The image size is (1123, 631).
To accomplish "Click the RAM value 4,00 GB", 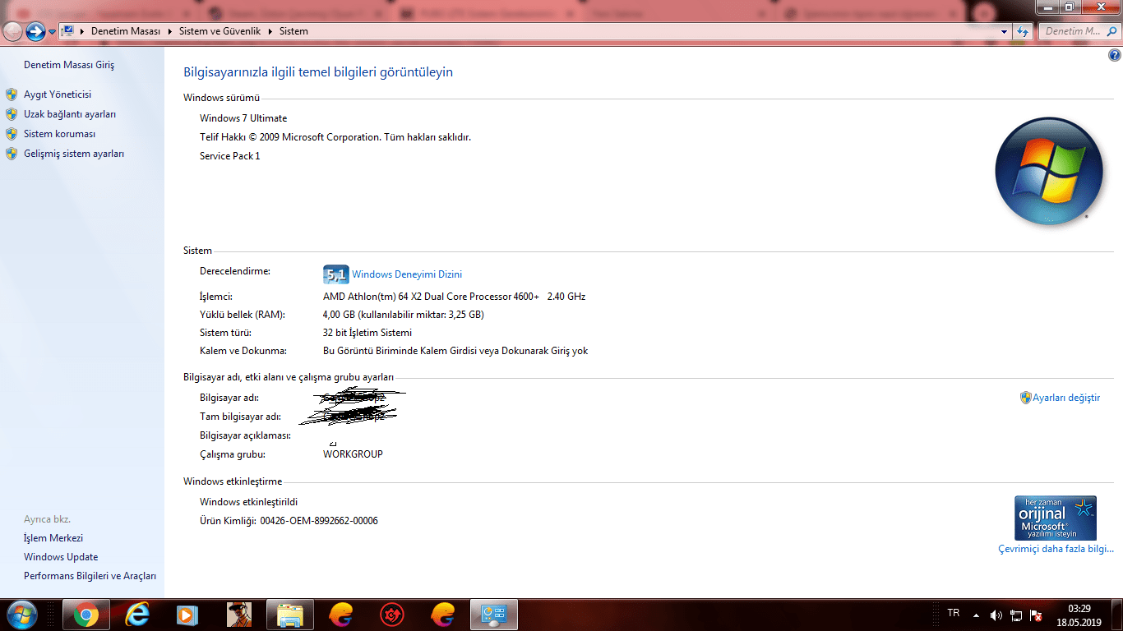I will coord(404,315).
